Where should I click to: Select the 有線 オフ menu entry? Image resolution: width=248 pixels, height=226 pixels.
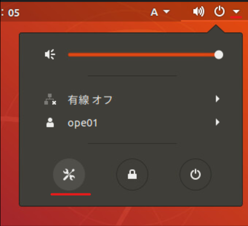131,99
